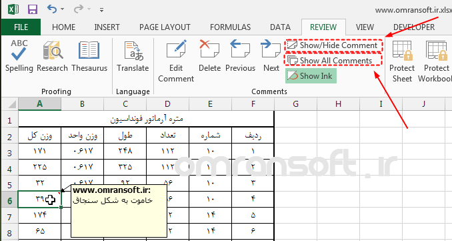The height and width of the screenshot is (241, 452).
Task: Go to the Previous comment
Action: coord(241,56)
